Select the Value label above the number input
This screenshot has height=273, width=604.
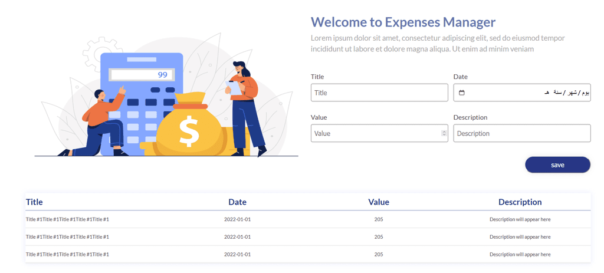(319, 117)
